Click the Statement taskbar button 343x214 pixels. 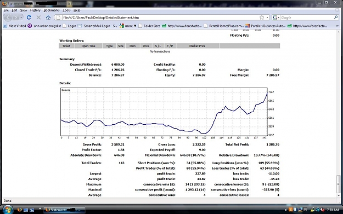tap(64, 210)
